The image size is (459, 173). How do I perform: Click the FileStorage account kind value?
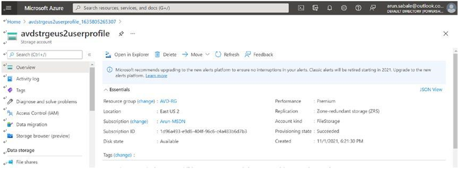pyautogui.click(x=328, y=121)
